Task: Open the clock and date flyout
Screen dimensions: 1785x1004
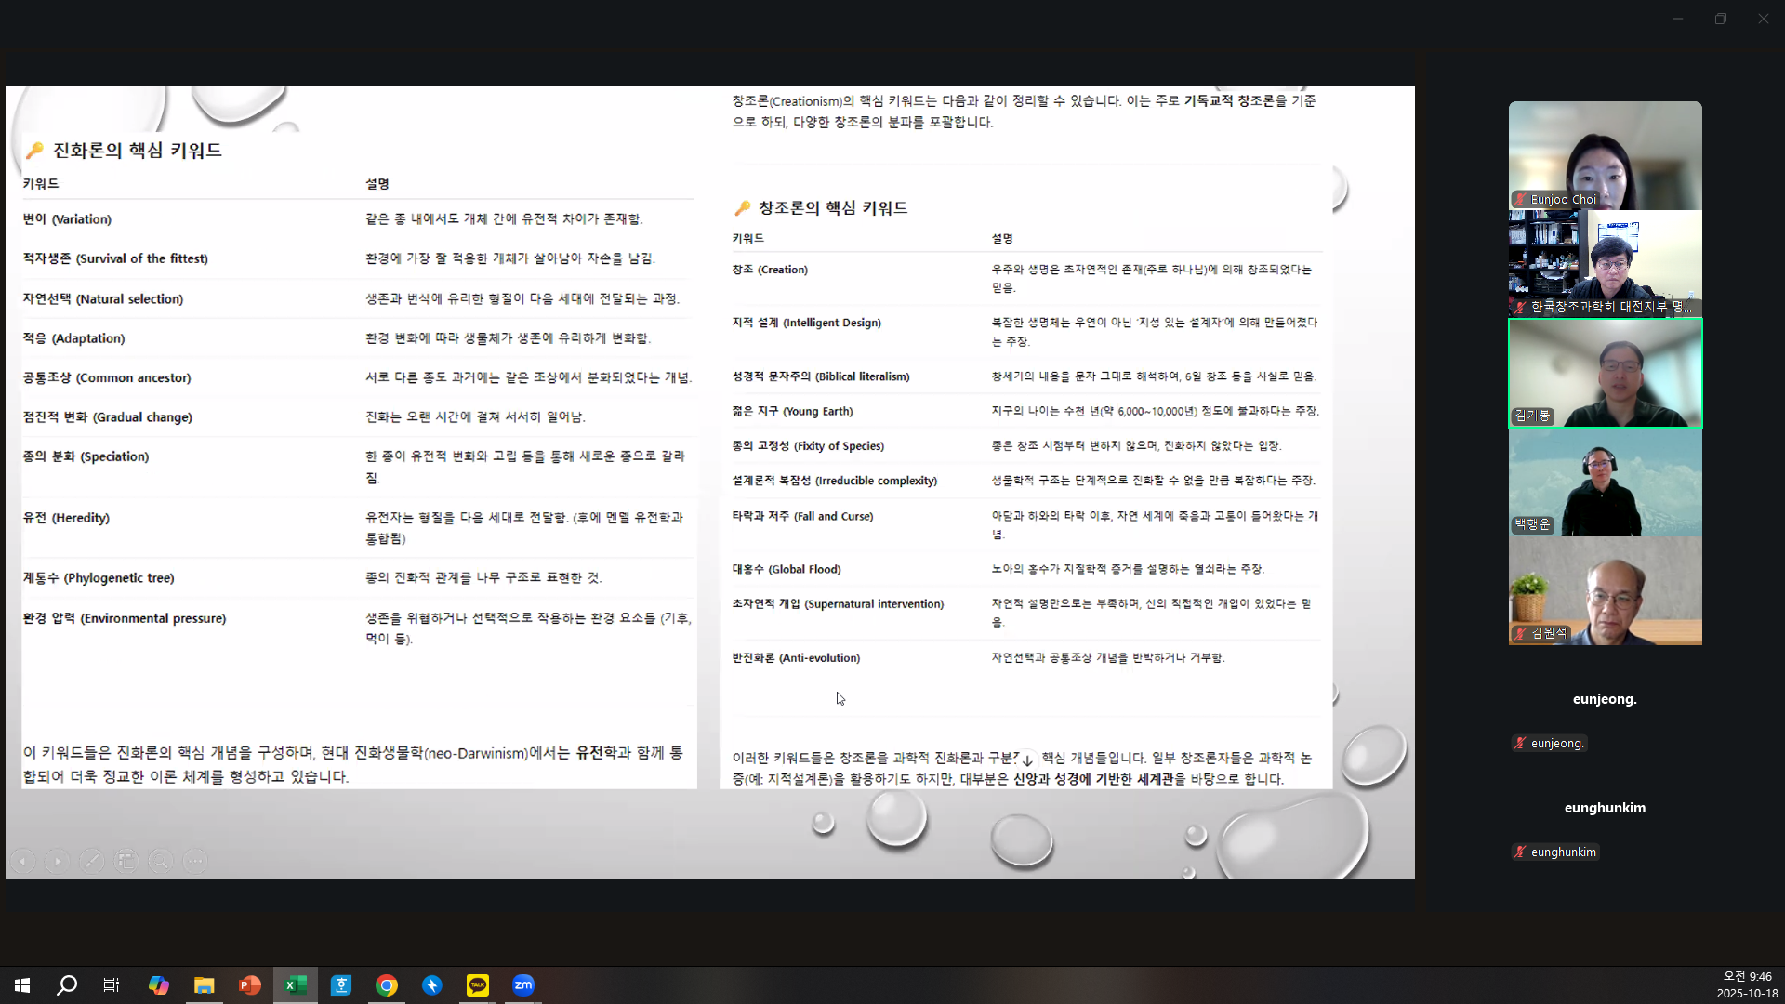Action: 1747,984
